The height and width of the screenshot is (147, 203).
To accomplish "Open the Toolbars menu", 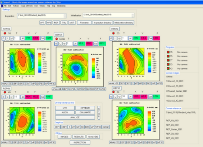I will (x=16, y=6).
